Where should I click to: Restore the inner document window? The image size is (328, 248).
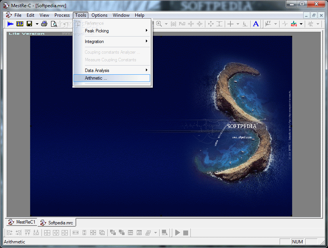pyautogui.click(x=314, y=16)
